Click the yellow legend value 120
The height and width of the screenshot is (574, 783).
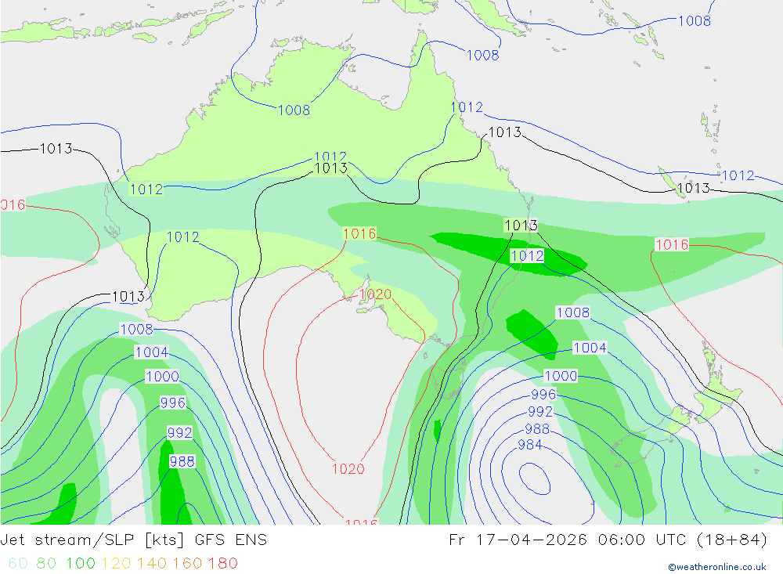click(116, 563)
